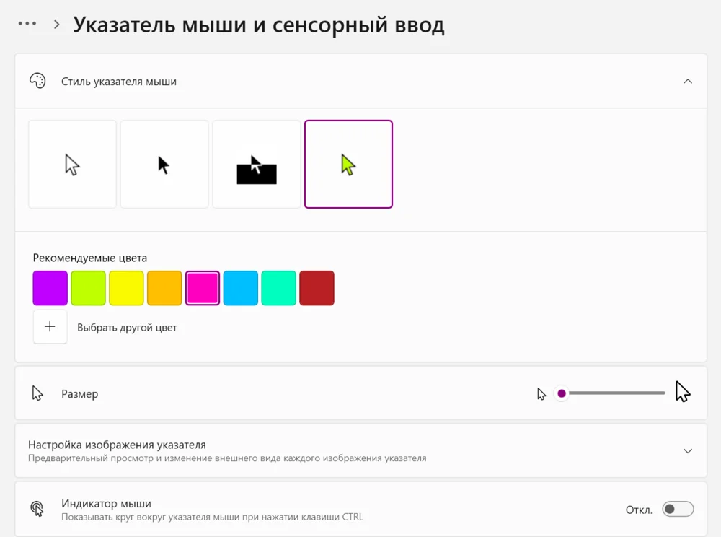Choose the turquoise recommended color
Viewport: 721px width, 537px height.
278,288
